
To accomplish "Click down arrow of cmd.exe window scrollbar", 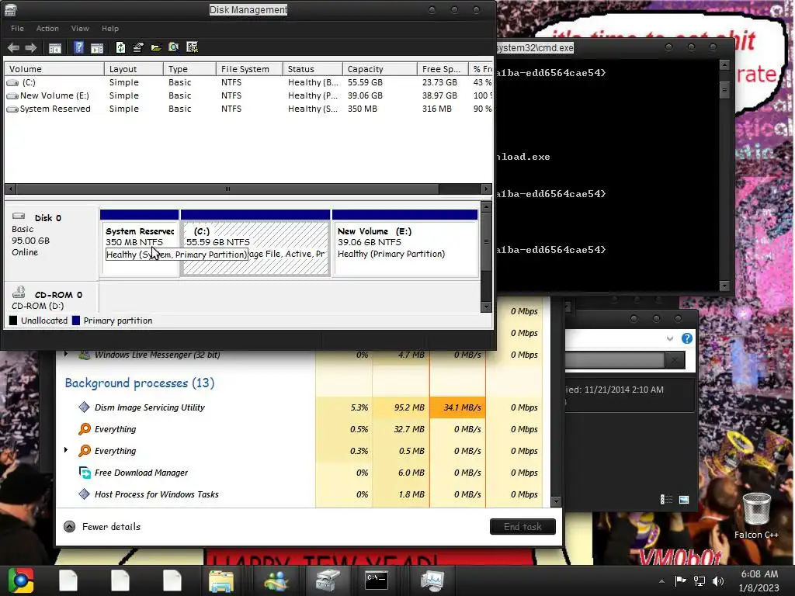I will [x=724, y=286].
